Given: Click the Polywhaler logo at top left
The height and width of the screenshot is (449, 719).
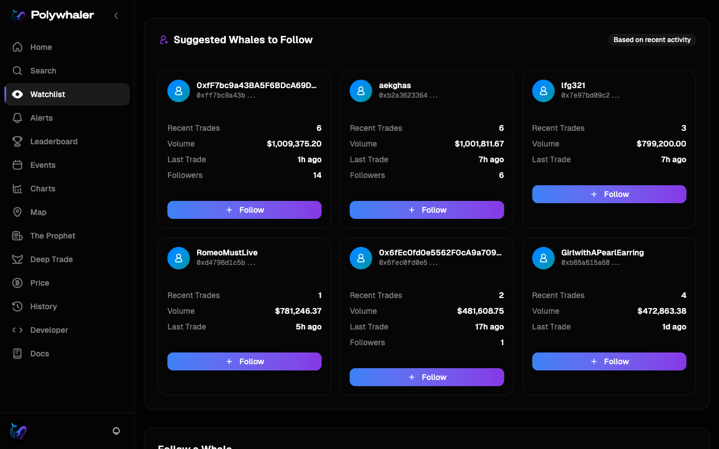Looking at the screenshot, I should (x=18, y=16).
